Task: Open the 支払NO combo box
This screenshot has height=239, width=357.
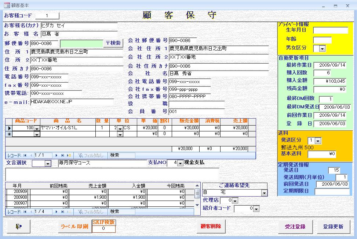Action: (180, 163)
